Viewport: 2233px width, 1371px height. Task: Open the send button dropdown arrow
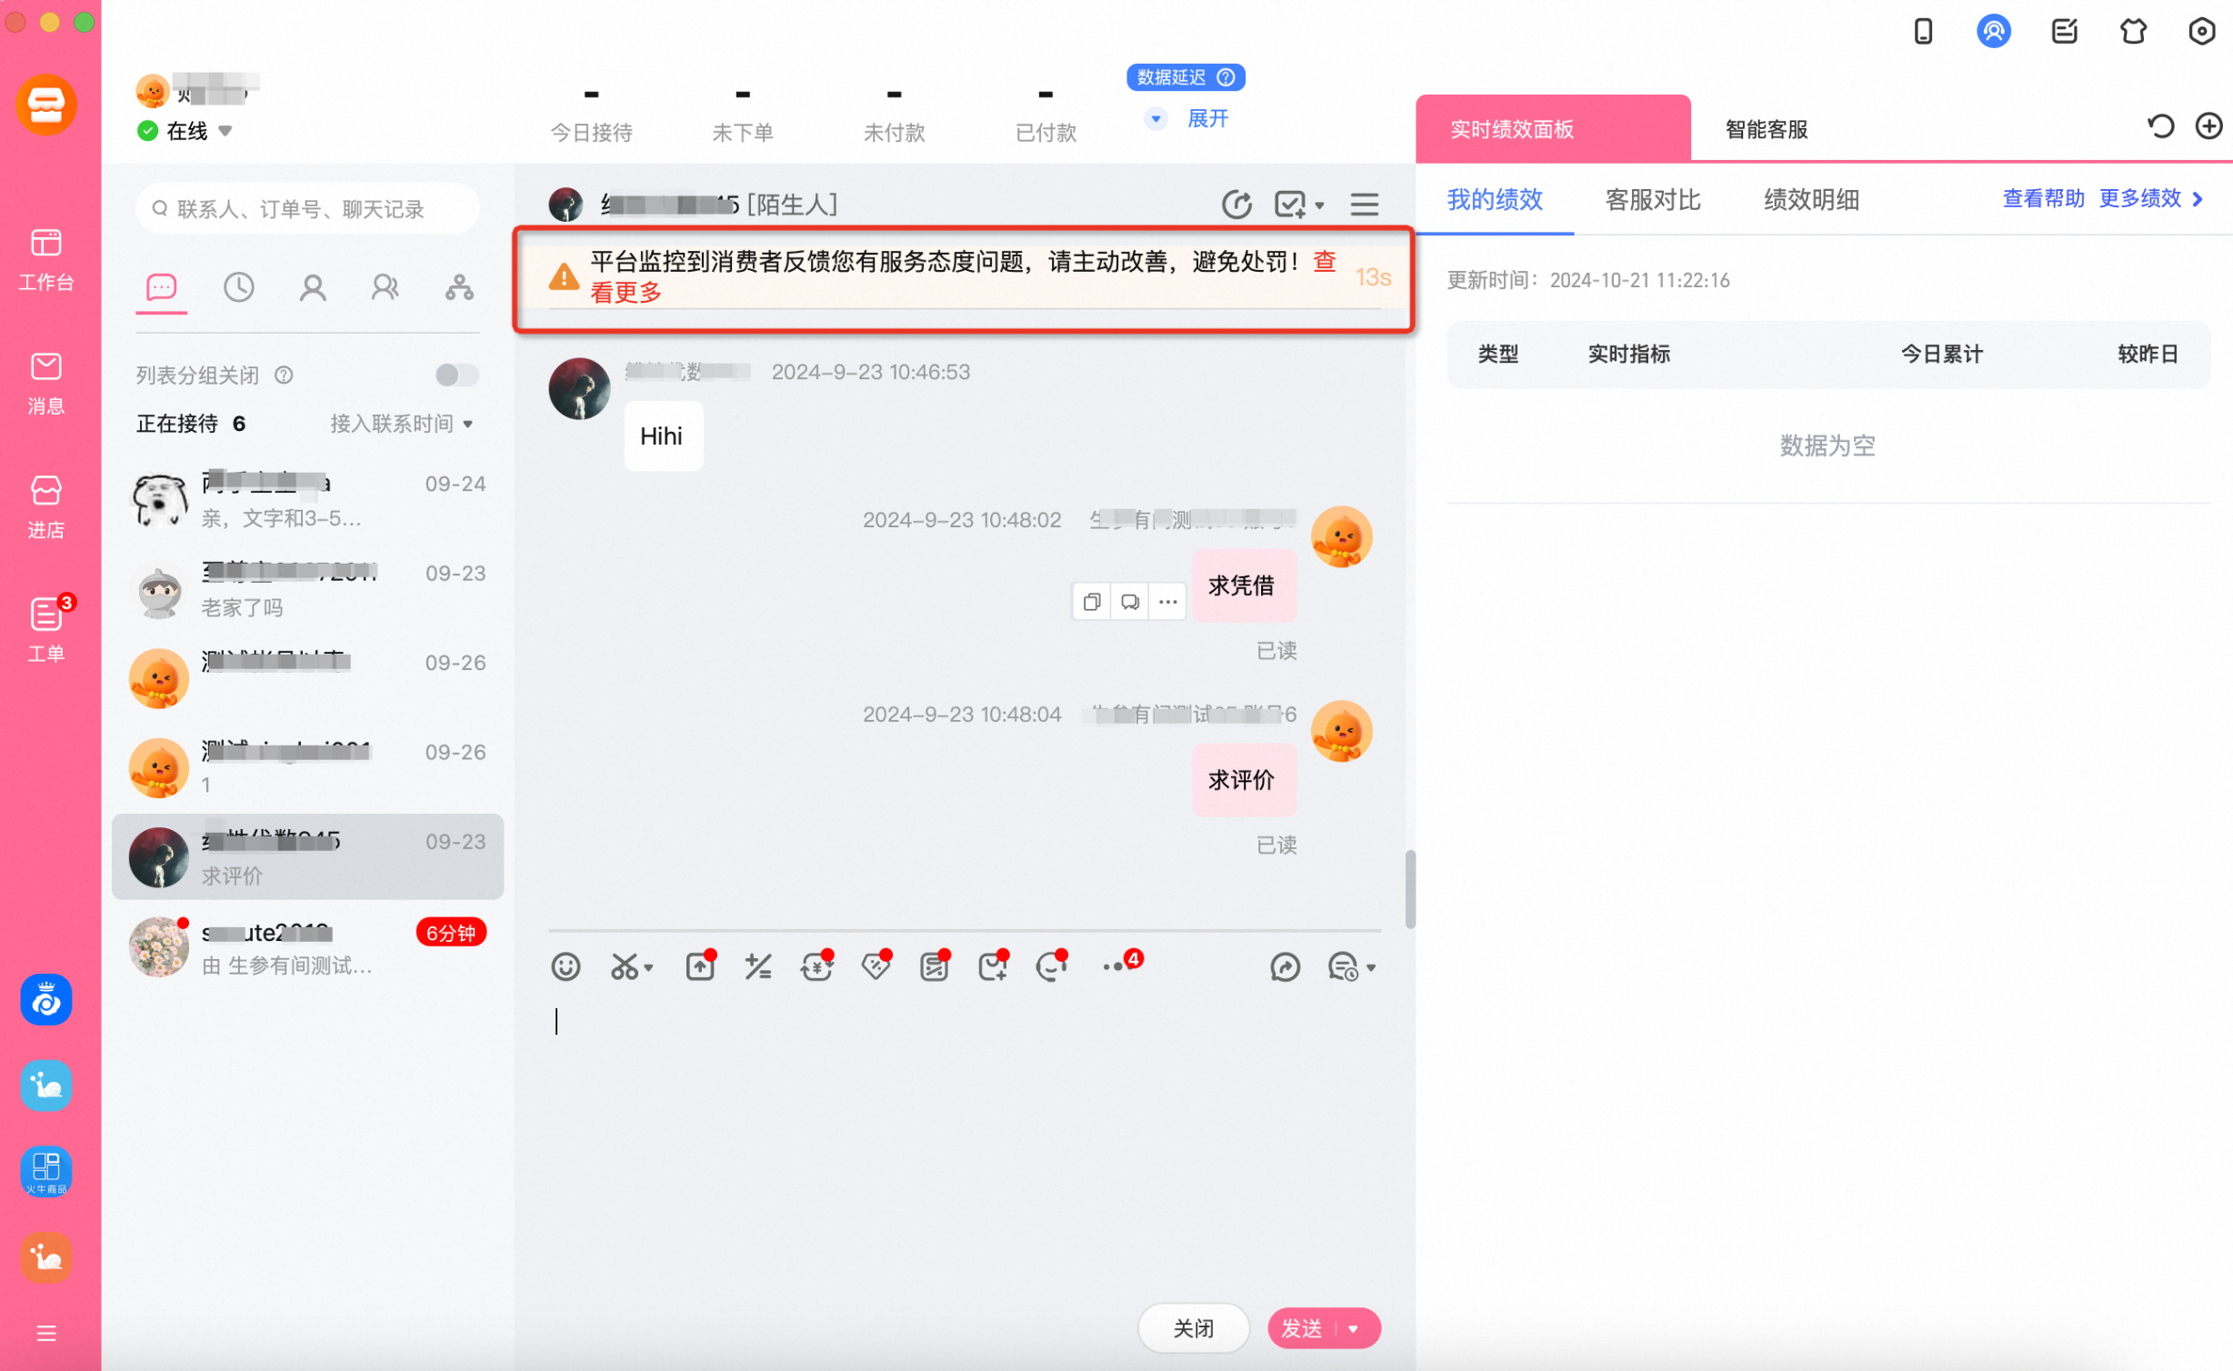[x=1354, y=1328]
